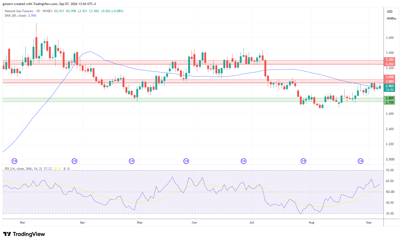Click the 2.000 price axis label
This screenshot has height=242, width=402.
(x=390, y=159)
